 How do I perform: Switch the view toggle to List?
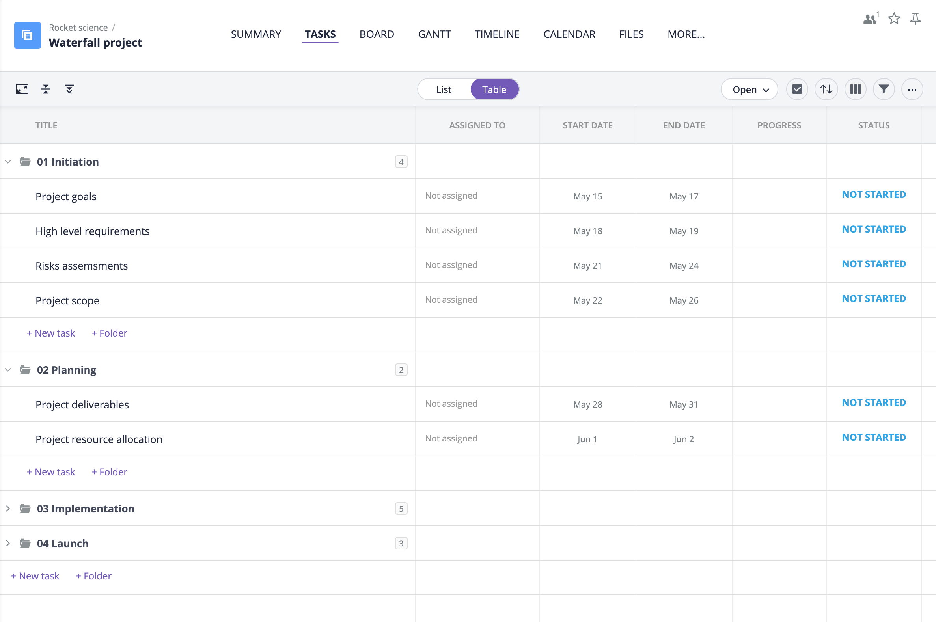pos(443,89)
